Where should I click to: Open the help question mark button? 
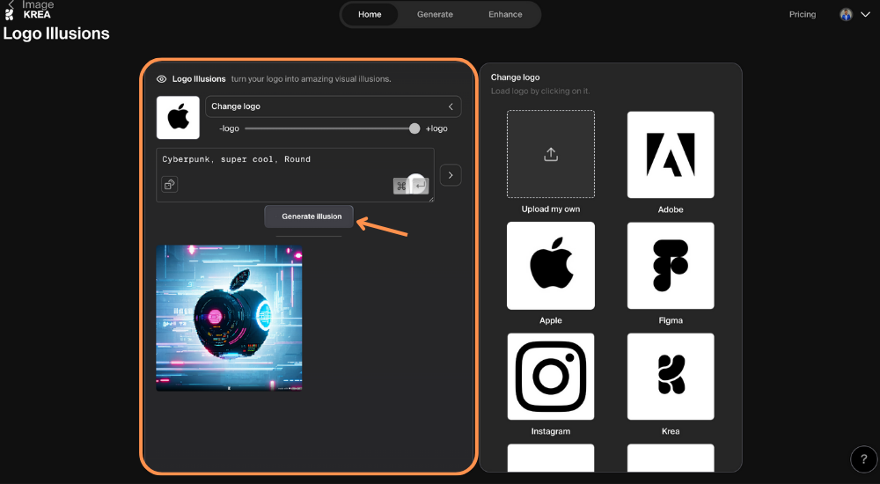click(864, 459)
